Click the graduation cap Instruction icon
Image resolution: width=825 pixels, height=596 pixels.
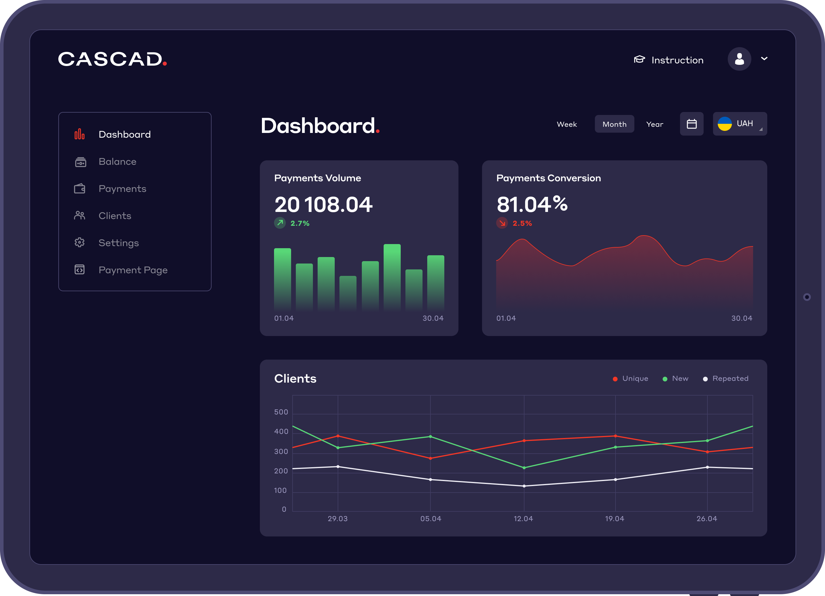pyautogui.click(x=639, y=59)
